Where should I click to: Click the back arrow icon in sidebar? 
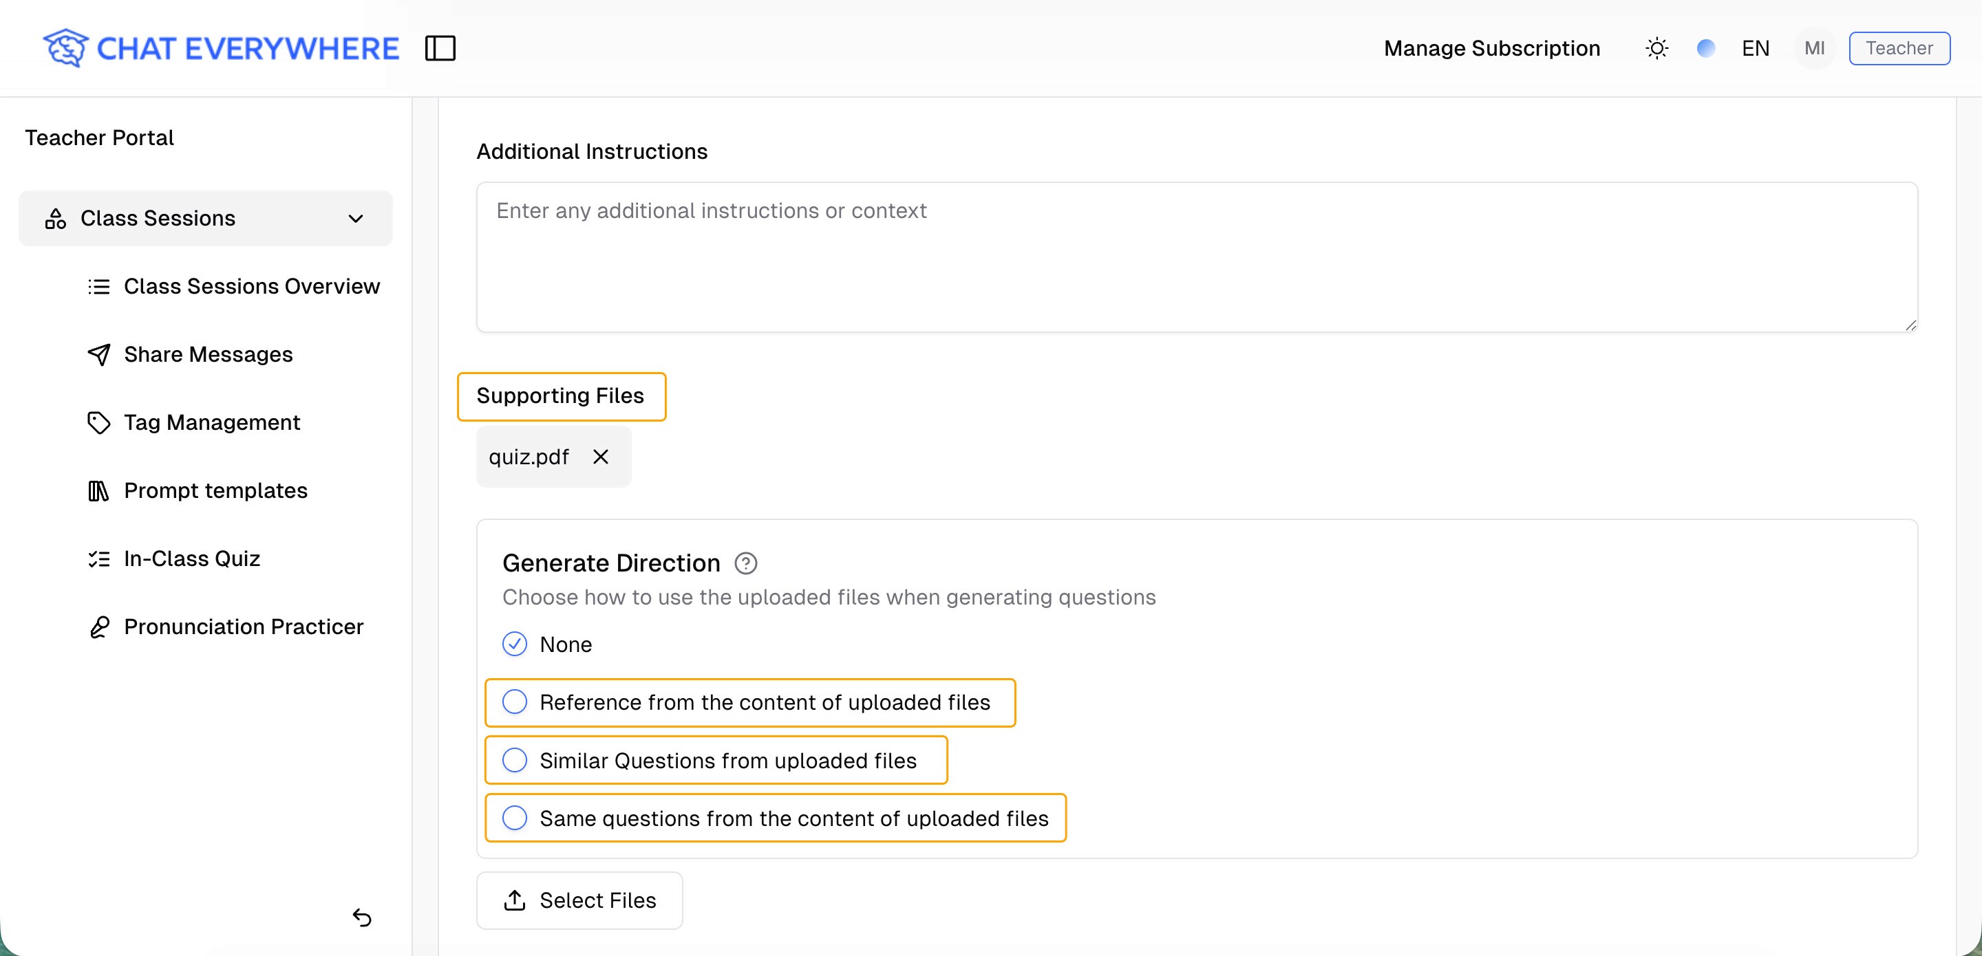click(361, 917)
